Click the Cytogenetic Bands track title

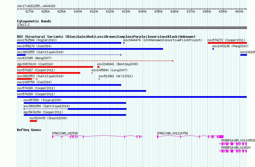click(x=34, y=21)
